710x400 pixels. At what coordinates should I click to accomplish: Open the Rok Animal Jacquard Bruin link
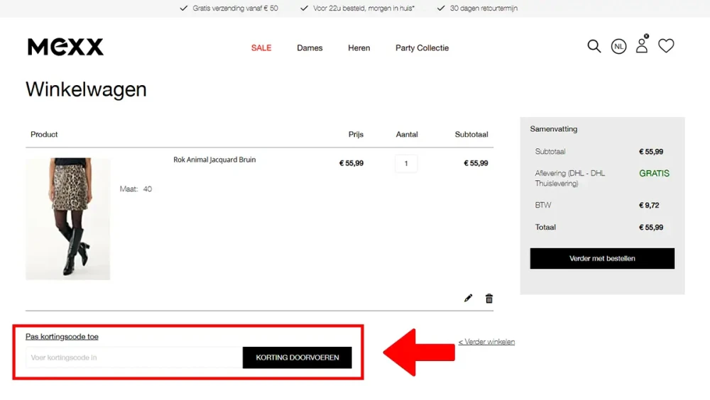(x=214, y=160)
